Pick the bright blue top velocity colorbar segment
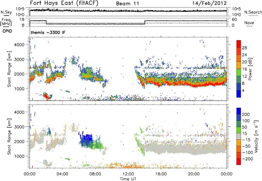The height and width of the screenshot is (181, 262). click(239, 111)
